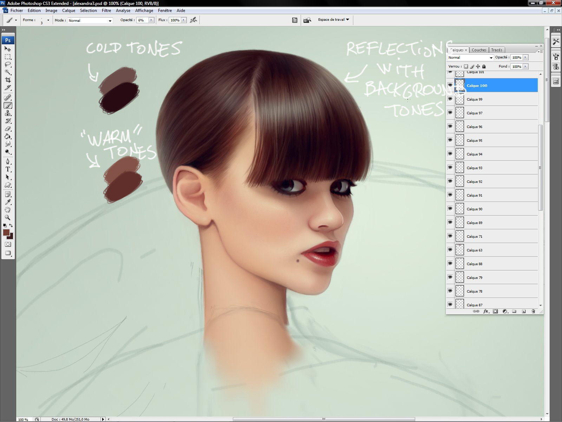This screenshot has height=422, width=562.
Task: Create a new layer via panel icon
Action: 523,311
